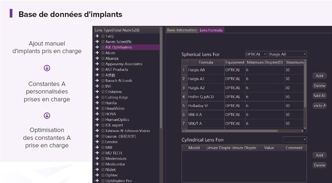This screenshot has height=183, width=332.
Task: Expand the Nidek lens group
Action: pyautogui.click(x=97, y=170)
